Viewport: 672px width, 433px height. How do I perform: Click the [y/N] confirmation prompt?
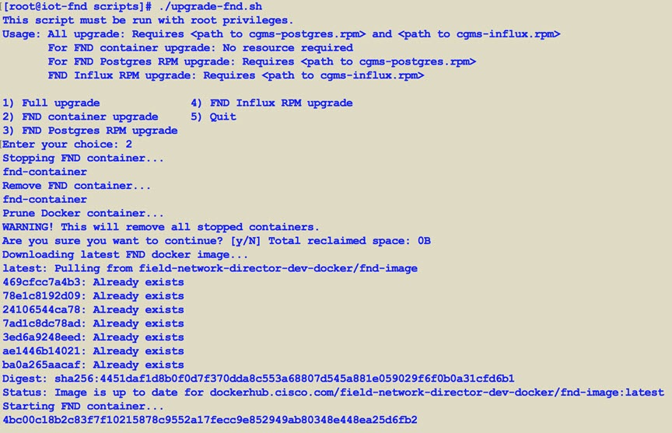coord(246,241)
